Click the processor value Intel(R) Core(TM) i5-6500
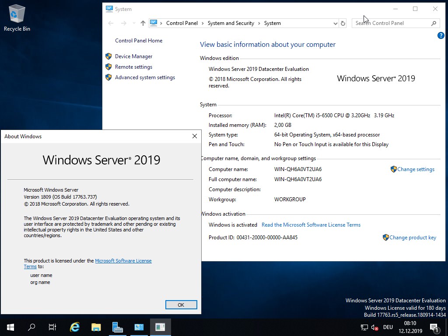The image size is (448, 336). point(334,115)
